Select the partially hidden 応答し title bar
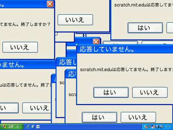 [66, 62]
